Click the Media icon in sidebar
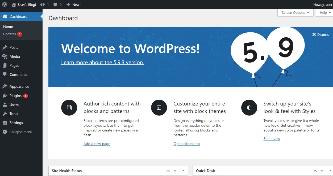Viewport: 333px width, 176px height. [x=5, y=56]
